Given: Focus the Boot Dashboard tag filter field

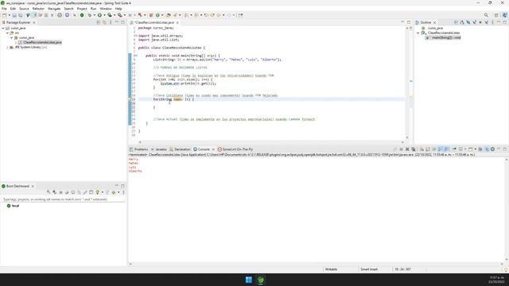Looking at the screenshot, I should (64, 199).
